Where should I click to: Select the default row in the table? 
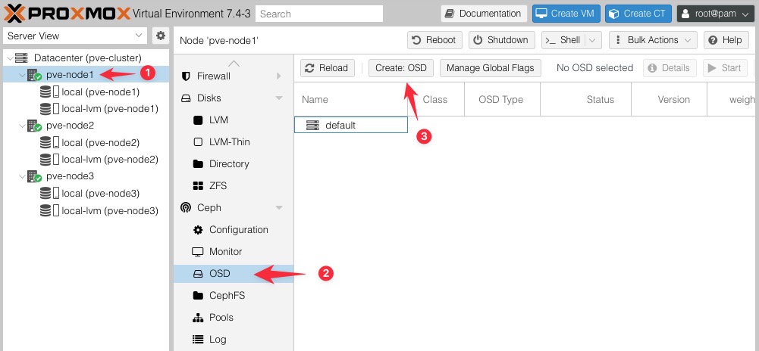351,126
